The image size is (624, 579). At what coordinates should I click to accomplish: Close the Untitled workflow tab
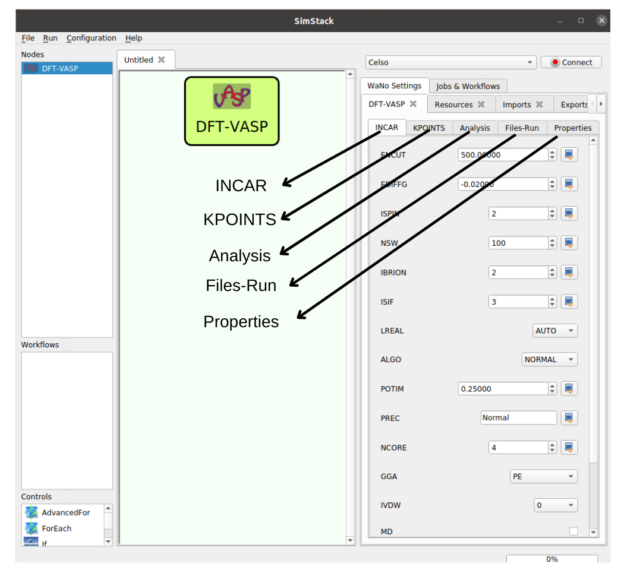(x=161, y=59)
